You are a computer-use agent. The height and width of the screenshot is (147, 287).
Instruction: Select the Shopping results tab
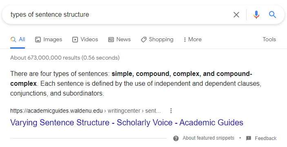157,40
